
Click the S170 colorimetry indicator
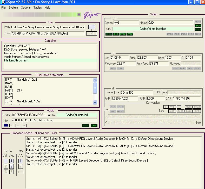point(191,34)
